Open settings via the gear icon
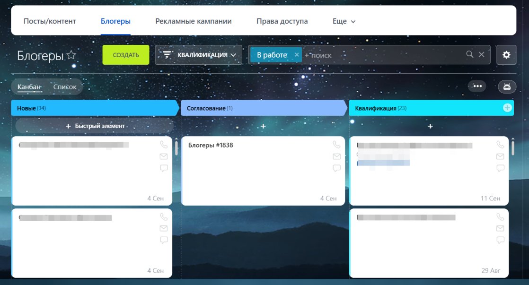This screenshot has width=529, height=285. point(506,55)
